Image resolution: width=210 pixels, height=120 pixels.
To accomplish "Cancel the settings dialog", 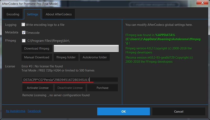I will point(179,111).
